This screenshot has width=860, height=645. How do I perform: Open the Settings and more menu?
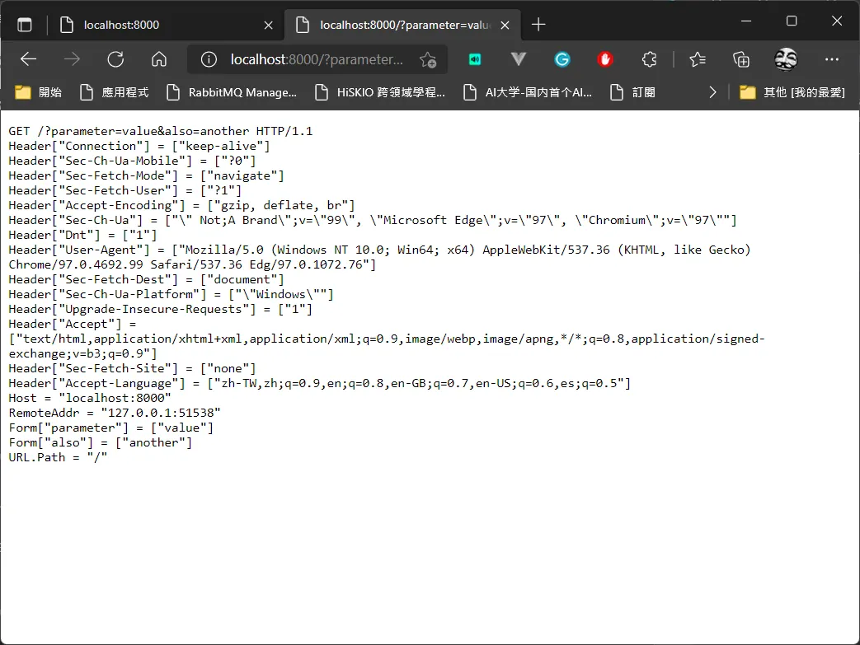[831, 59]
